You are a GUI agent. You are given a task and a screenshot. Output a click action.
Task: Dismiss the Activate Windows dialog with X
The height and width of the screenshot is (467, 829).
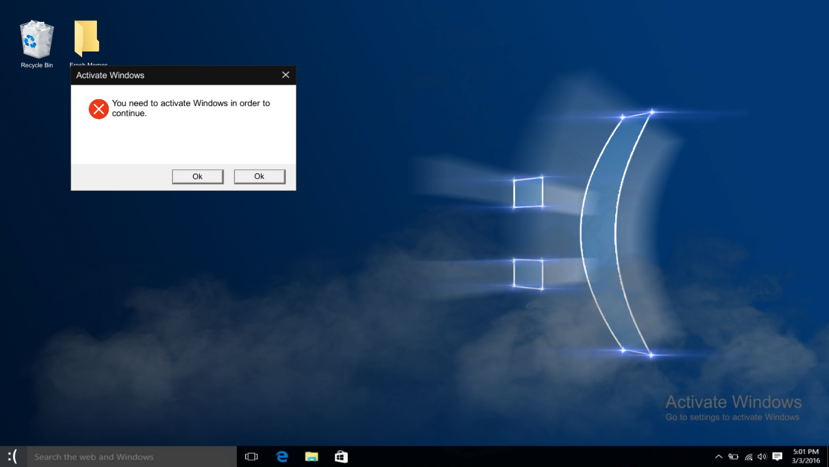coord(286,74)
